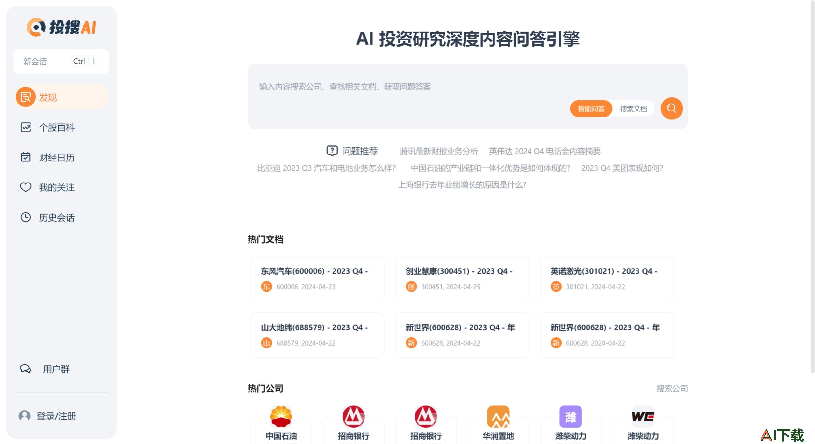
Task: Open 山大地纬(688579) document card
Action: pos(317,335)
